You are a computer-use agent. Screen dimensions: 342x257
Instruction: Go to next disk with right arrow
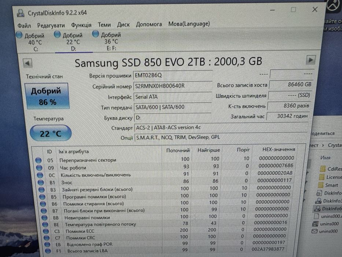click(x=310, y=59)
